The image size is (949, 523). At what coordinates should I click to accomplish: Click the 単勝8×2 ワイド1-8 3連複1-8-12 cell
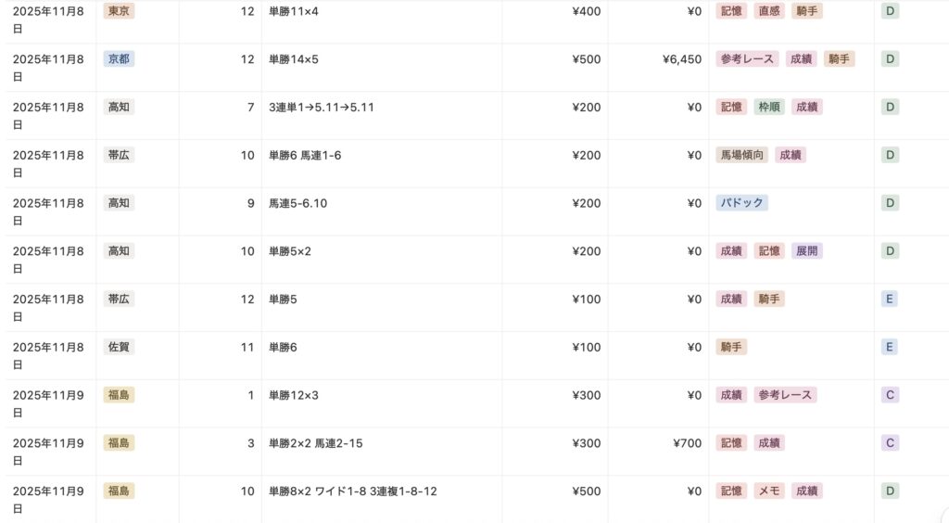click(x=352, y=491)
